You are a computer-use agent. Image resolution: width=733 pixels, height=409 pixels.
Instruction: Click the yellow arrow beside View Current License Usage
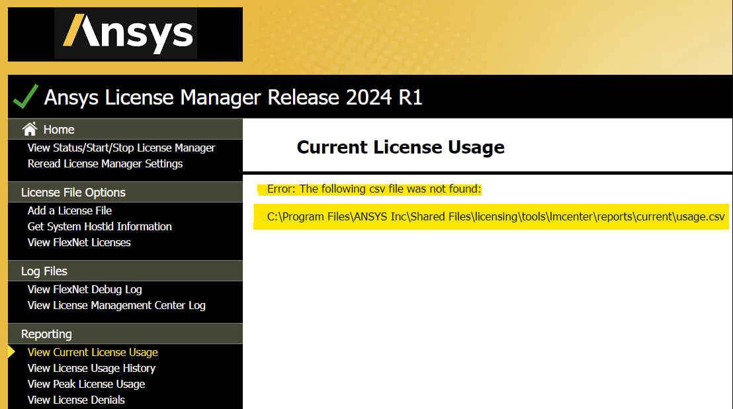(11, 352)
